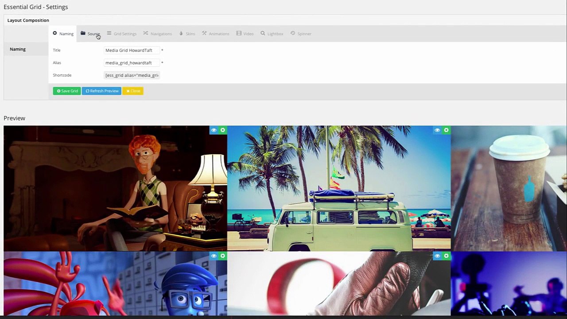Click the Shortcode field
Image resolution: width=567 pixels, height=319 pixels.
(x=132, y=75)
